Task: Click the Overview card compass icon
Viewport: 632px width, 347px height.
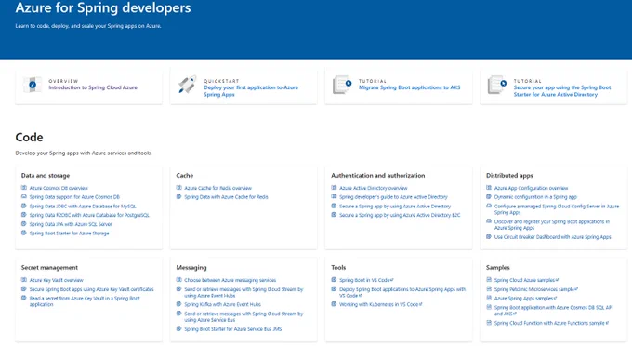Action: [x=33, y=85]
